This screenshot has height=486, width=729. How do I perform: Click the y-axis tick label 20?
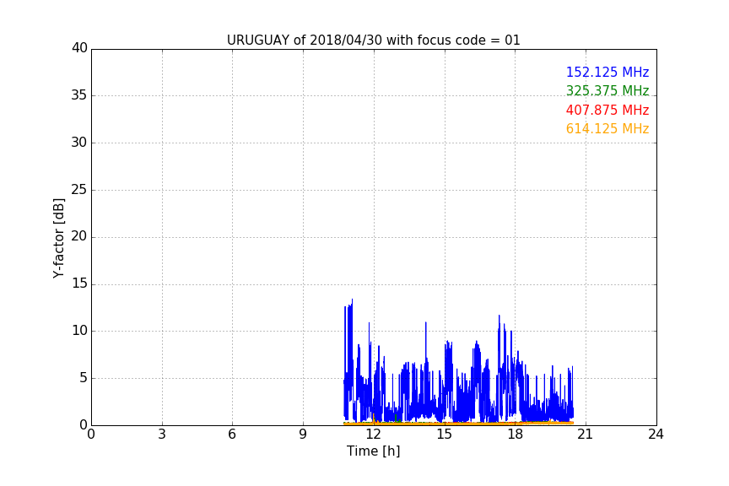pos(79,237)
